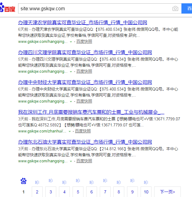Viewport: 192px width, 197px height.
Task: Open 百度快照 for 中央财经大学 result
Action: pos(84,101)
